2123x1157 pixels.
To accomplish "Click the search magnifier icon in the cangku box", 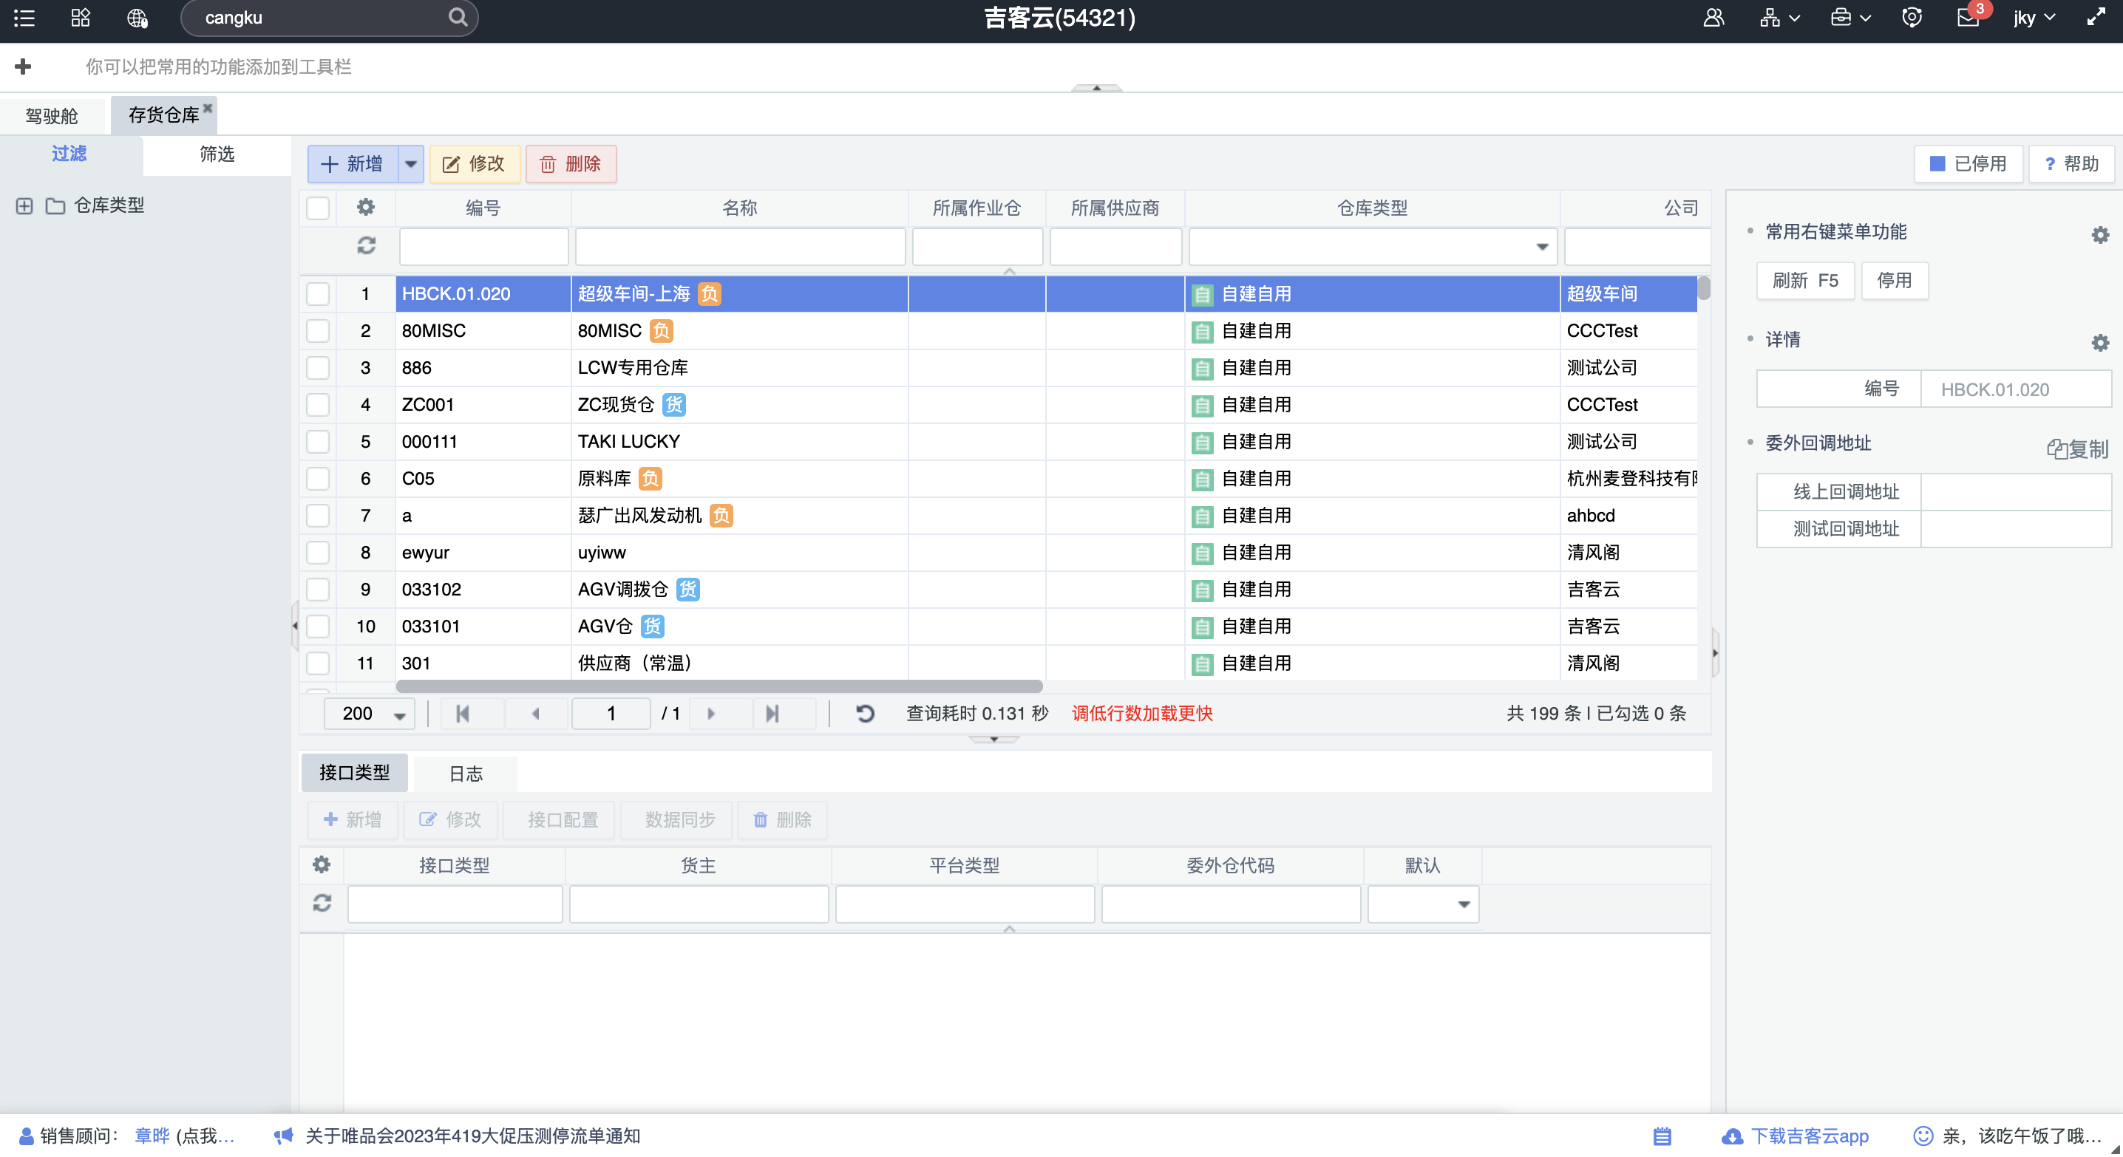I will click(x=458, y=17).
